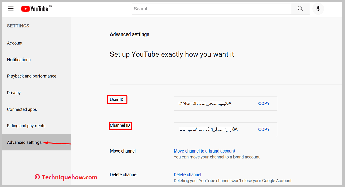Click the Move channel label
The height and width of the screenshot is (187, 345).
coord(123,151)
